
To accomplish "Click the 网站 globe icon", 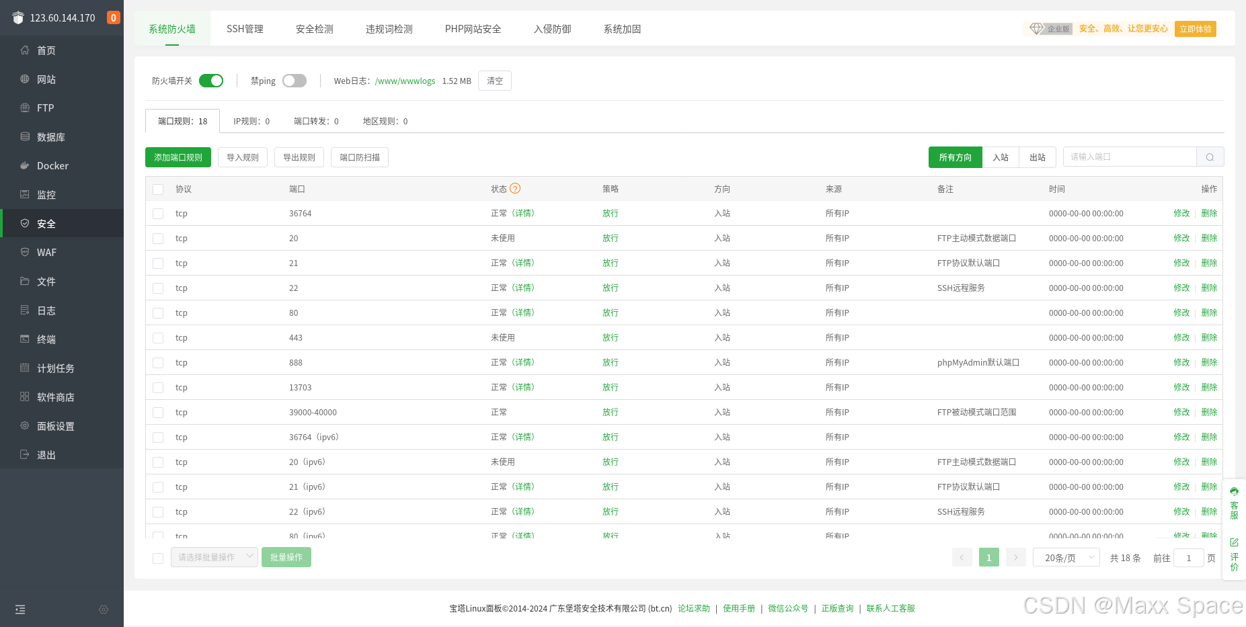I will click(25, 79).
